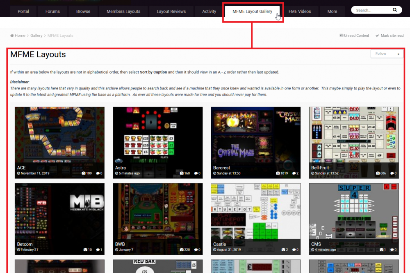Click CMS comments bubble icon
Image resolution: width=410 pixels, height=273 pixels.
pos(392,250)
